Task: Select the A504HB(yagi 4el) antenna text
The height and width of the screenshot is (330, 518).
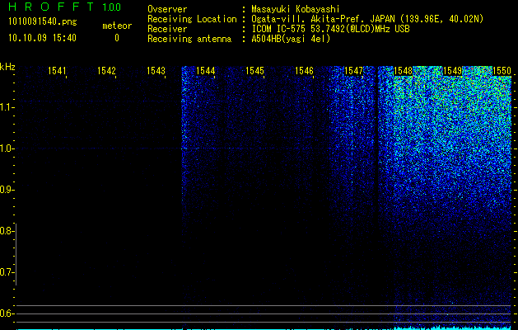Action: coord(291,39)
